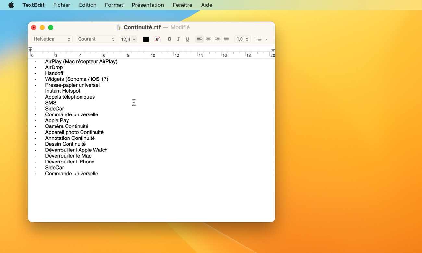This screenshot has width=422, height=253.
Task: Expand the list style chevron
Action: coord(267,39)
